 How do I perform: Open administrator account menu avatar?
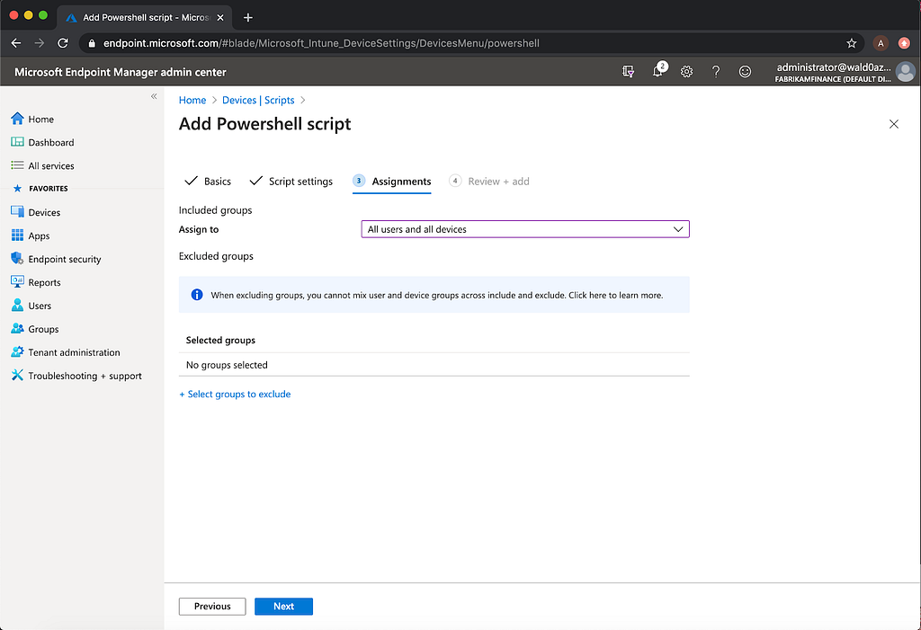click(x=906, y=72)
